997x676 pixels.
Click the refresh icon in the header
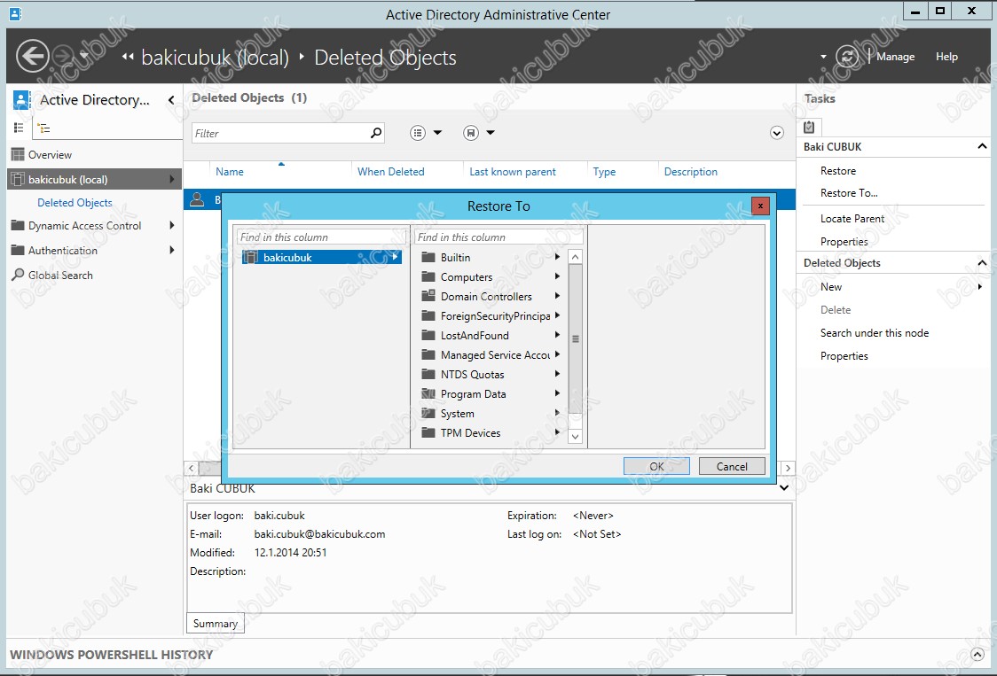pos(847,57)
